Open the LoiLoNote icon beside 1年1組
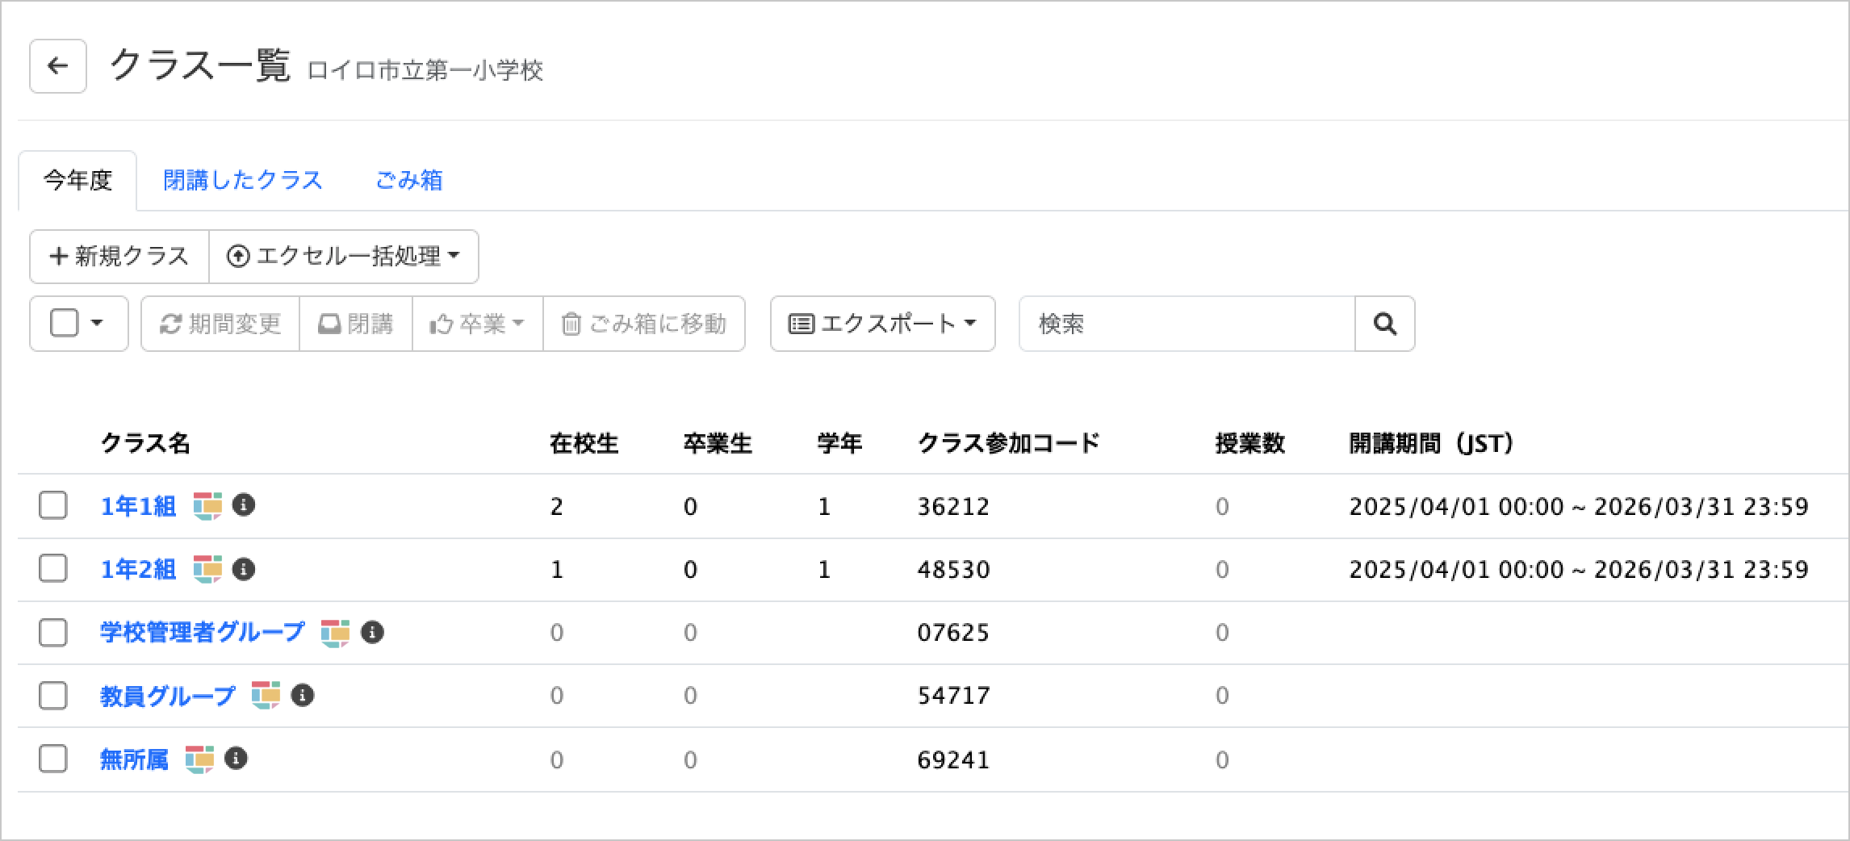Image resolution: width=1850 pixels, height=841 pixels. [207, 506]
